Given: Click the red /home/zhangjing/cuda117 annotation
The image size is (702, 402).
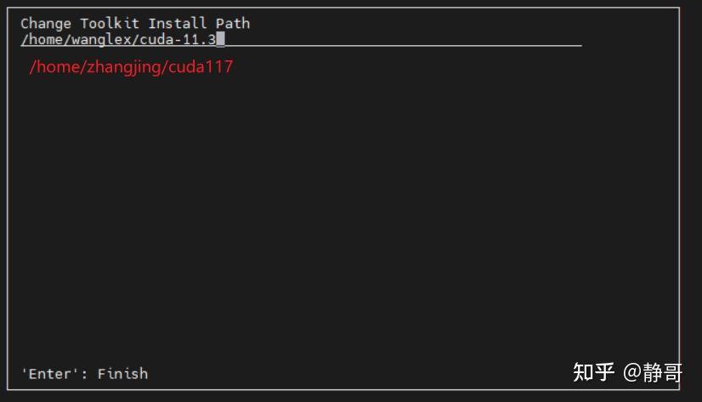Looking at the screenshot, I should [x=131, y=66].
